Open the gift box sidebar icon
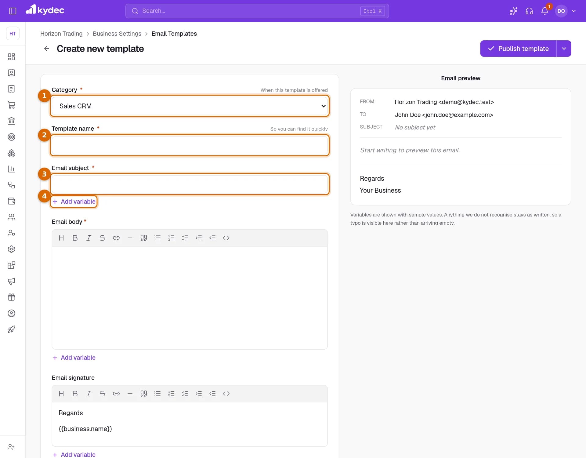This screenshot has width=586, height=458. click(x=11, y=297)
